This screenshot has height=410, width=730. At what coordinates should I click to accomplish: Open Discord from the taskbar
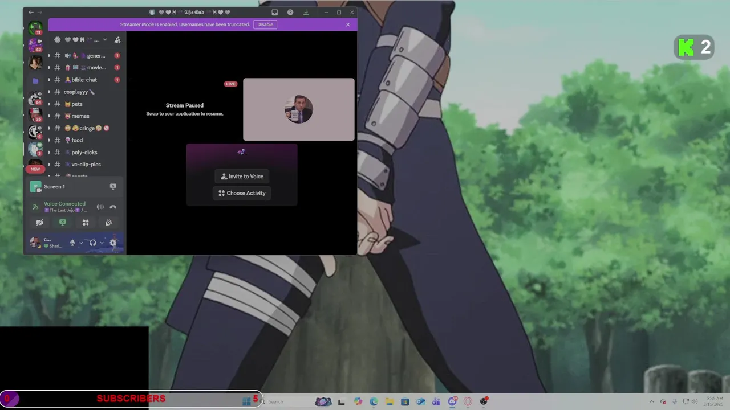tap(452, 401)
